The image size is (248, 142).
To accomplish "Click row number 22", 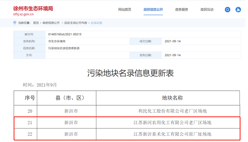I will (x=30, y=134).
